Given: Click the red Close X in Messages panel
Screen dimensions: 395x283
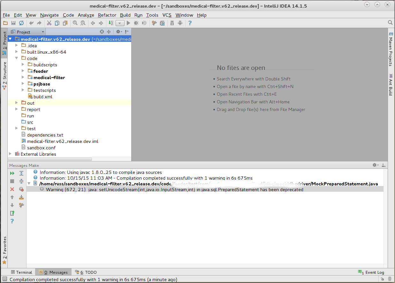Looking at the screenshot, I should click(12, 189).
